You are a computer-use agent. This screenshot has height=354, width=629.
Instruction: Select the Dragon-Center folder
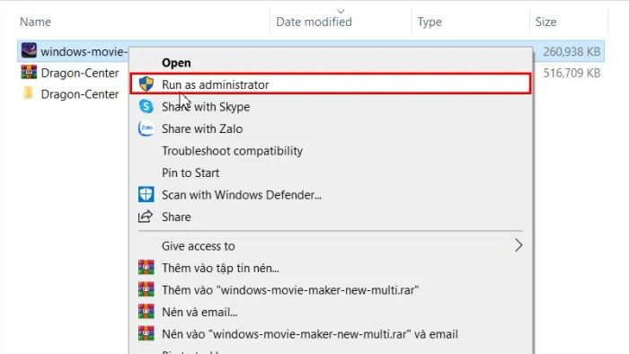tap(70, 93)
